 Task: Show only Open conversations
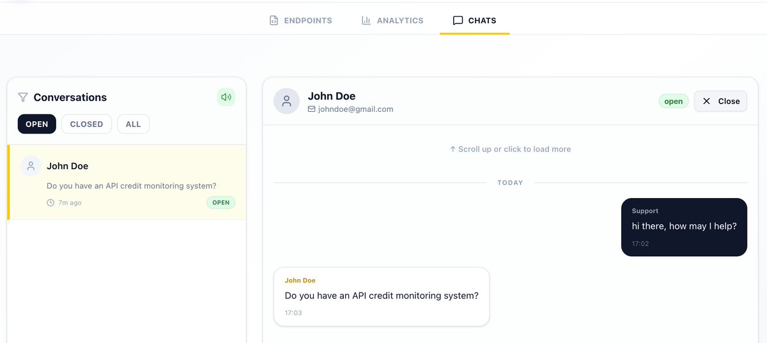point(37,124)
